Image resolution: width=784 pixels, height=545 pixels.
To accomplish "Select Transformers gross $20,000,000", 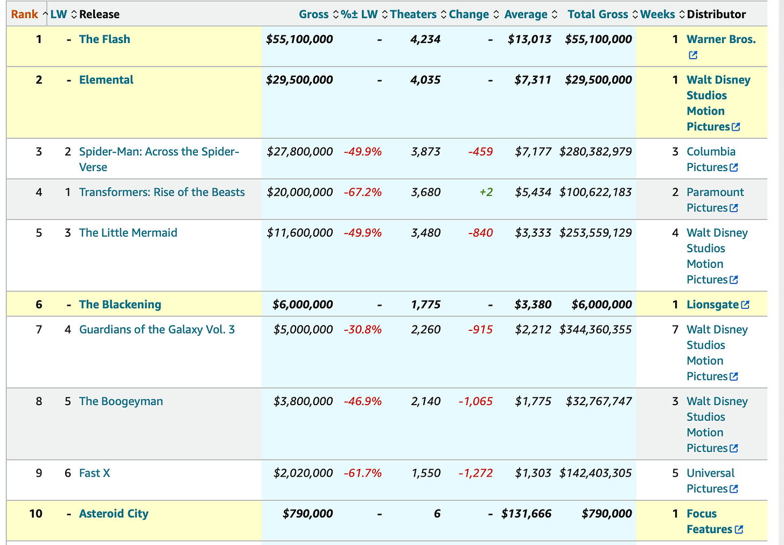I will [300, 192].
